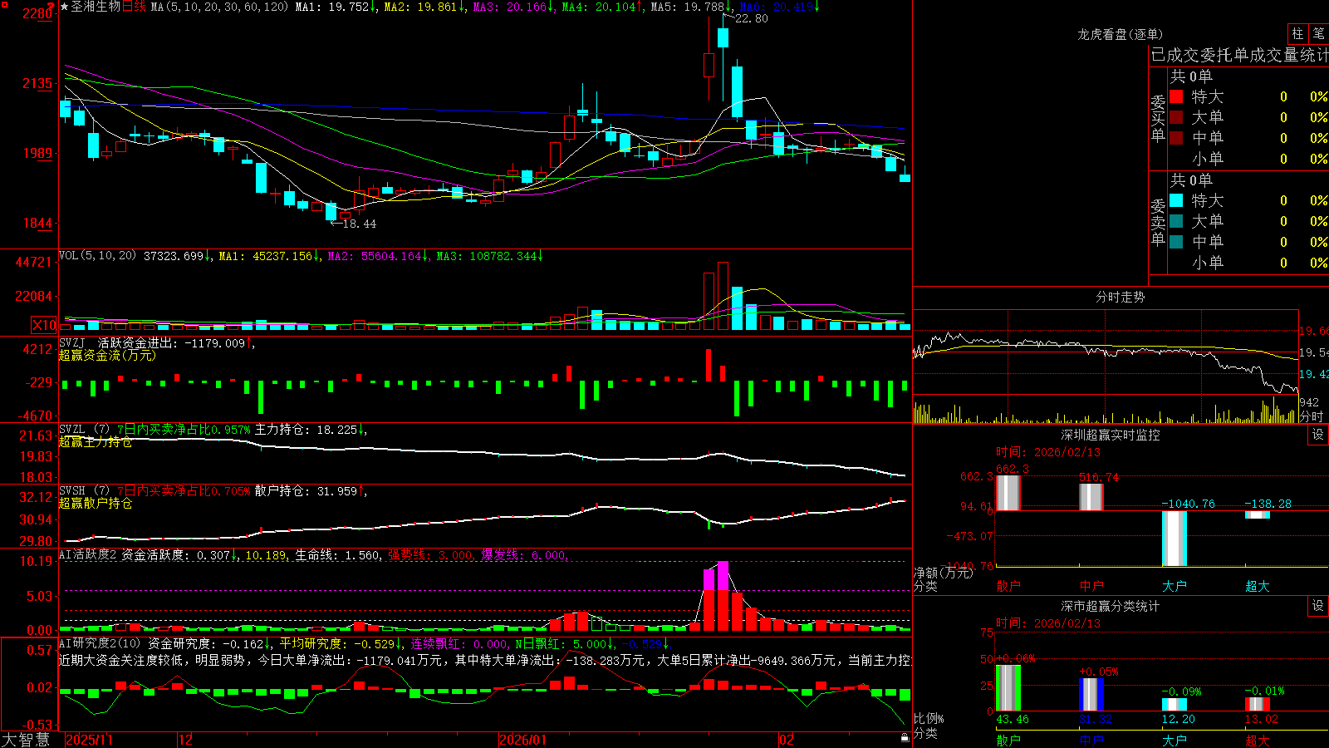This screenshot has width=1329, height=748.
Task: Open settings 设 for 深圳超赢实时监控
Action: (x=1318, y=435)
